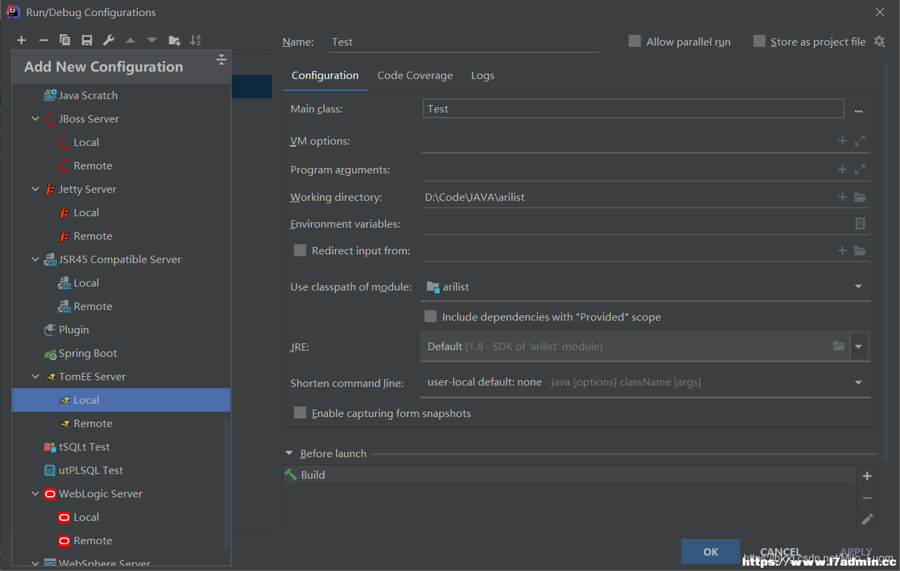This screenshot has height=571, width=900.
Task: Switch to the Configuration tab
Action: pyautogui.click(x=325, y=76)
